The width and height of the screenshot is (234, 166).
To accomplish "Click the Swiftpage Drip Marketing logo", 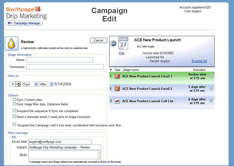I will pos(26,13).
